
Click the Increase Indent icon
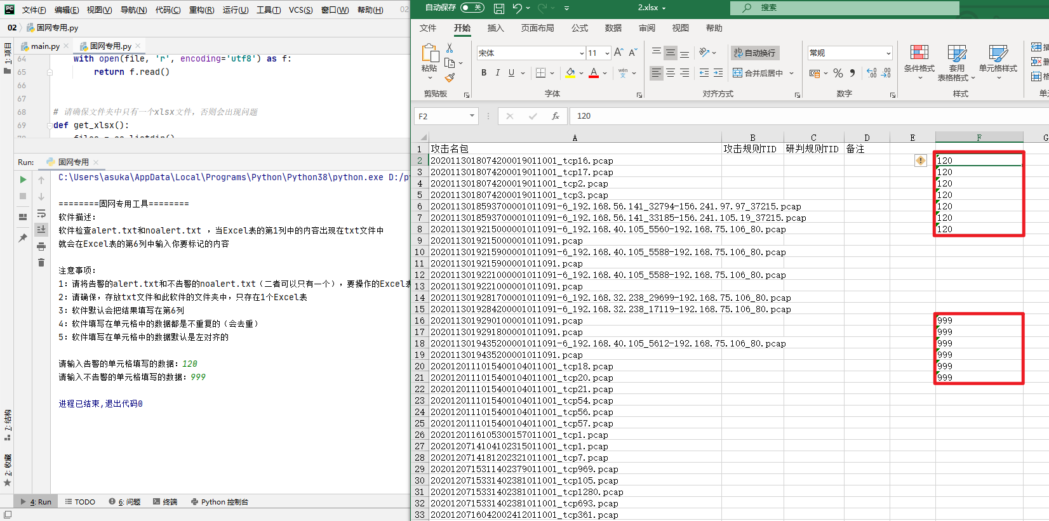[718, 73]
